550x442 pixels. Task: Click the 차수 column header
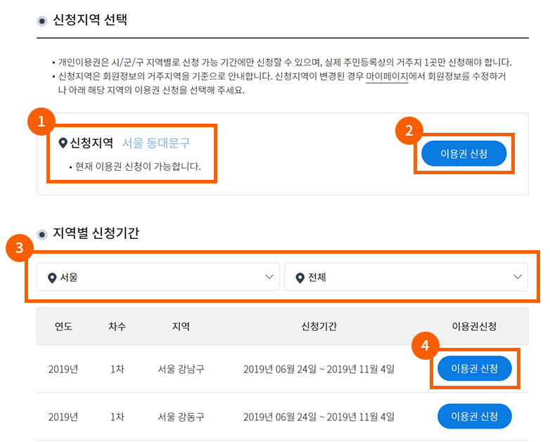(x=117, y=326)
